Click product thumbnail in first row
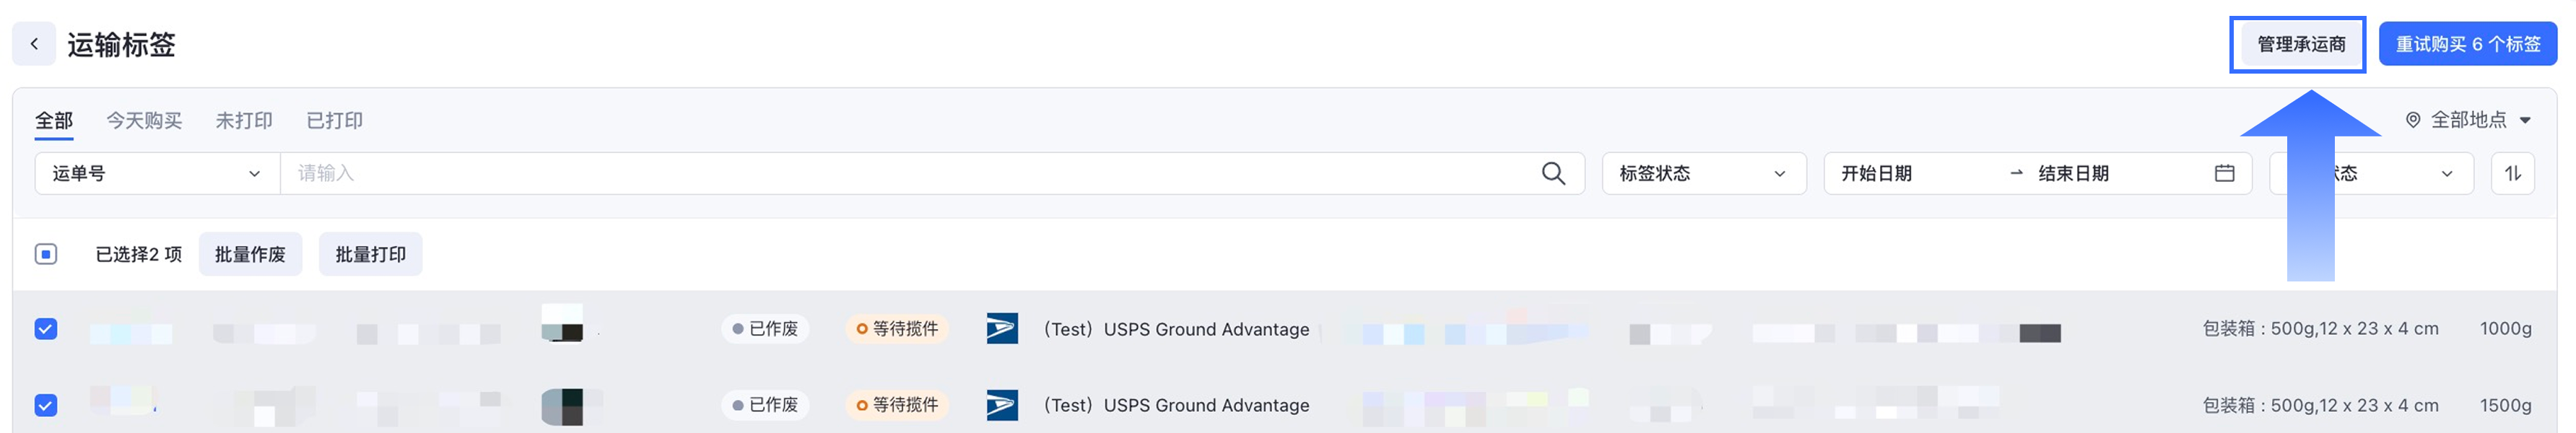2576x433 pixels. tap(562, 323)
